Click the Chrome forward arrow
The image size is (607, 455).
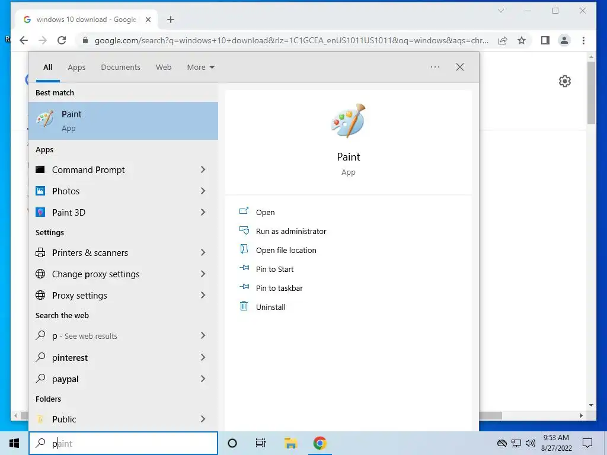(x=43, y=40)
